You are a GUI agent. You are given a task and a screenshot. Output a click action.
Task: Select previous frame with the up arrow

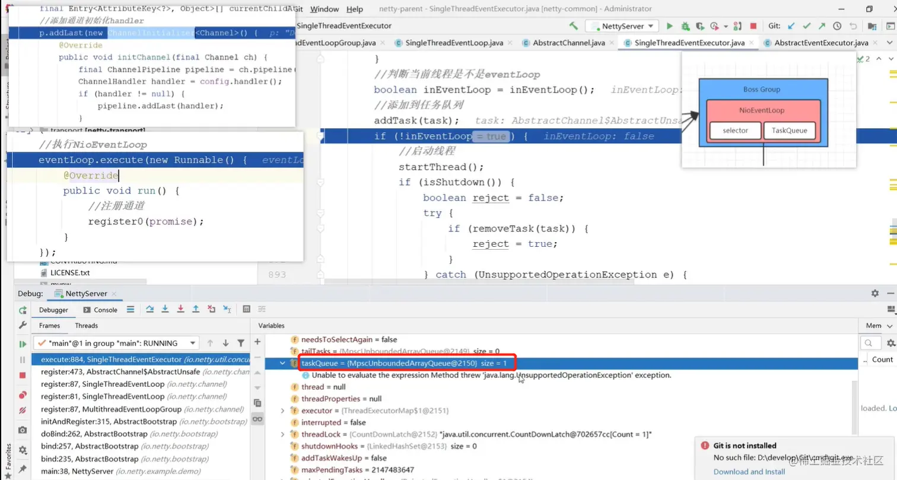210,343
